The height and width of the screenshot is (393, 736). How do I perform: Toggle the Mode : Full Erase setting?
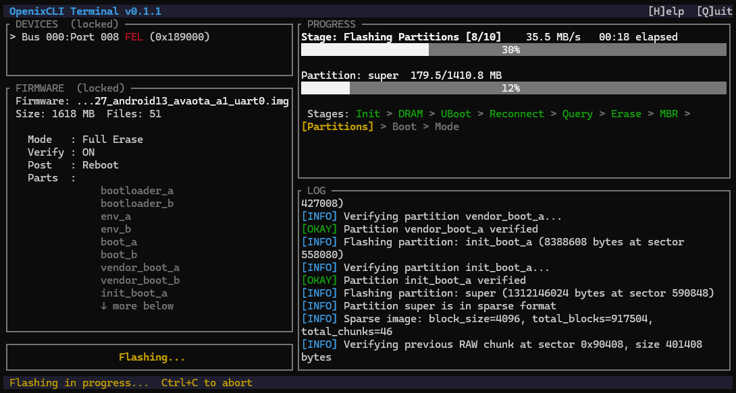pos(86,140)
